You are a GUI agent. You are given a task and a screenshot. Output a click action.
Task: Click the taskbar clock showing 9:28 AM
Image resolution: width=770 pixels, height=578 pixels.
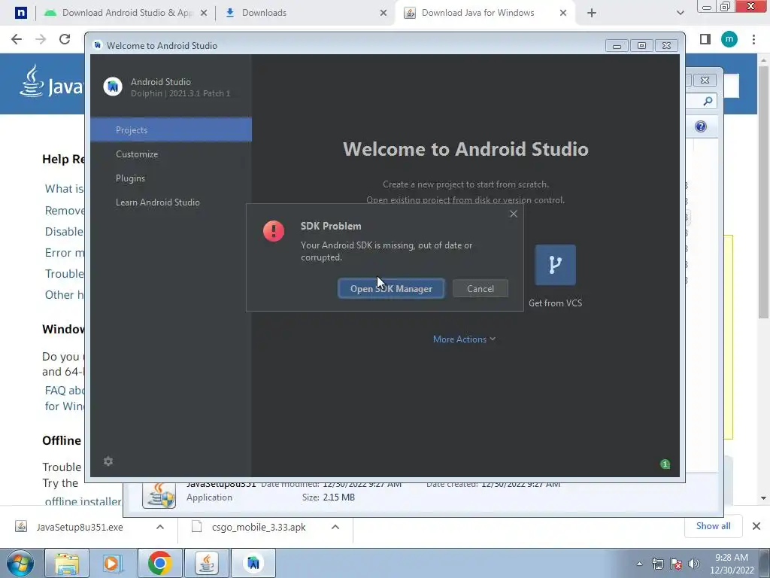[732, 564]
